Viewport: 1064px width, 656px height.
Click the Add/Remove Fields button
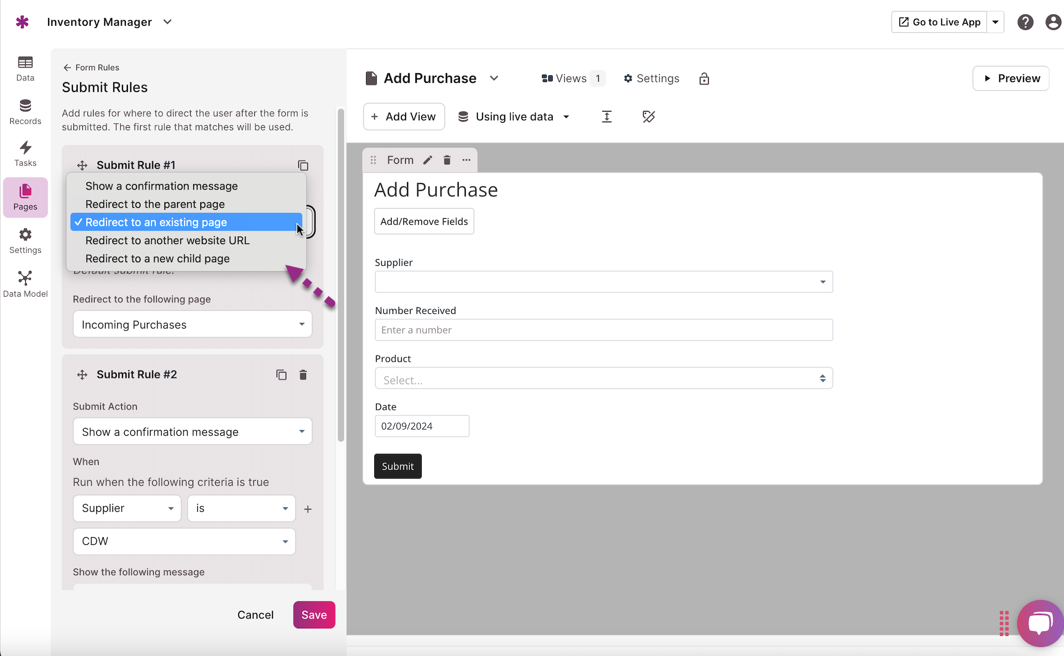point(424,221)
